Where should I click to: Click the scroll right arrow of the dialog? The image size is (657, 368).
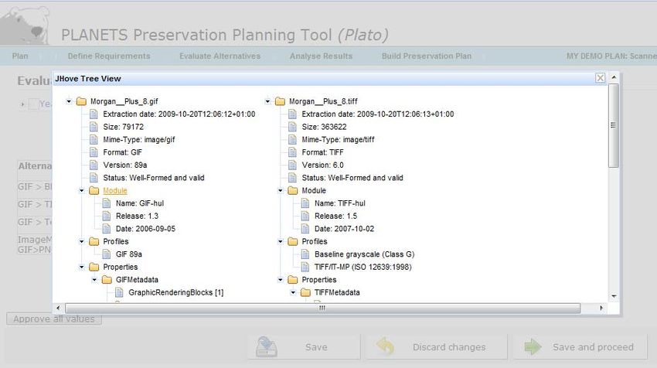coord(601,308)
